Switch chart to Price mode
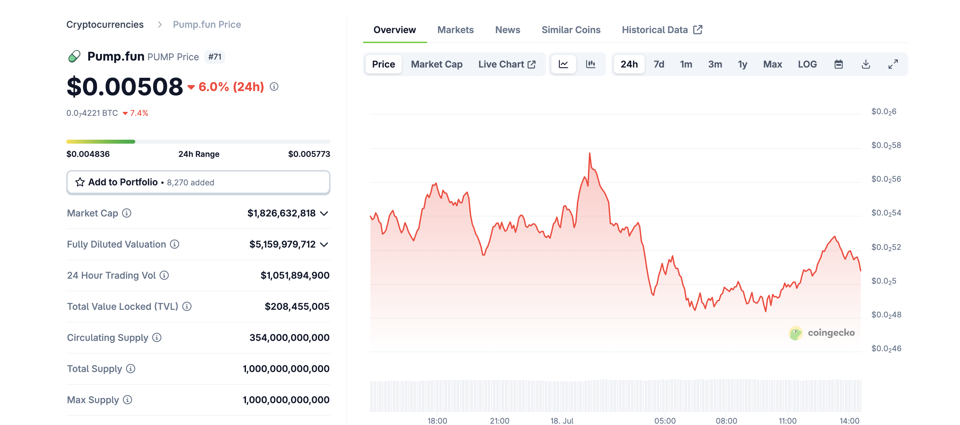This screenshot has width=960, height=425. tap(384, 65)
